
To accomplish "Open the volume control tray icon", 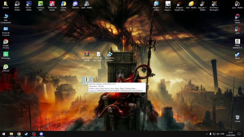I will click(218, 134).
